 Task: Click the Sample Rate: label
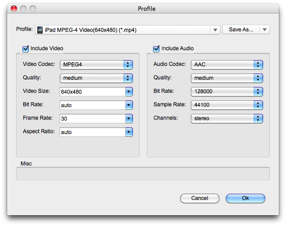170,104
